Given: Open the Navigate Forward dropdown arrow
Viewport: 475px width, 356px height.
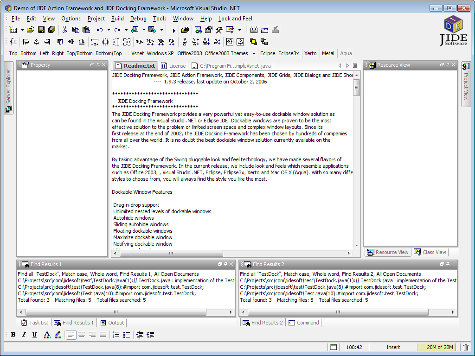Looking at the screenshot, I should click(161, 30).
